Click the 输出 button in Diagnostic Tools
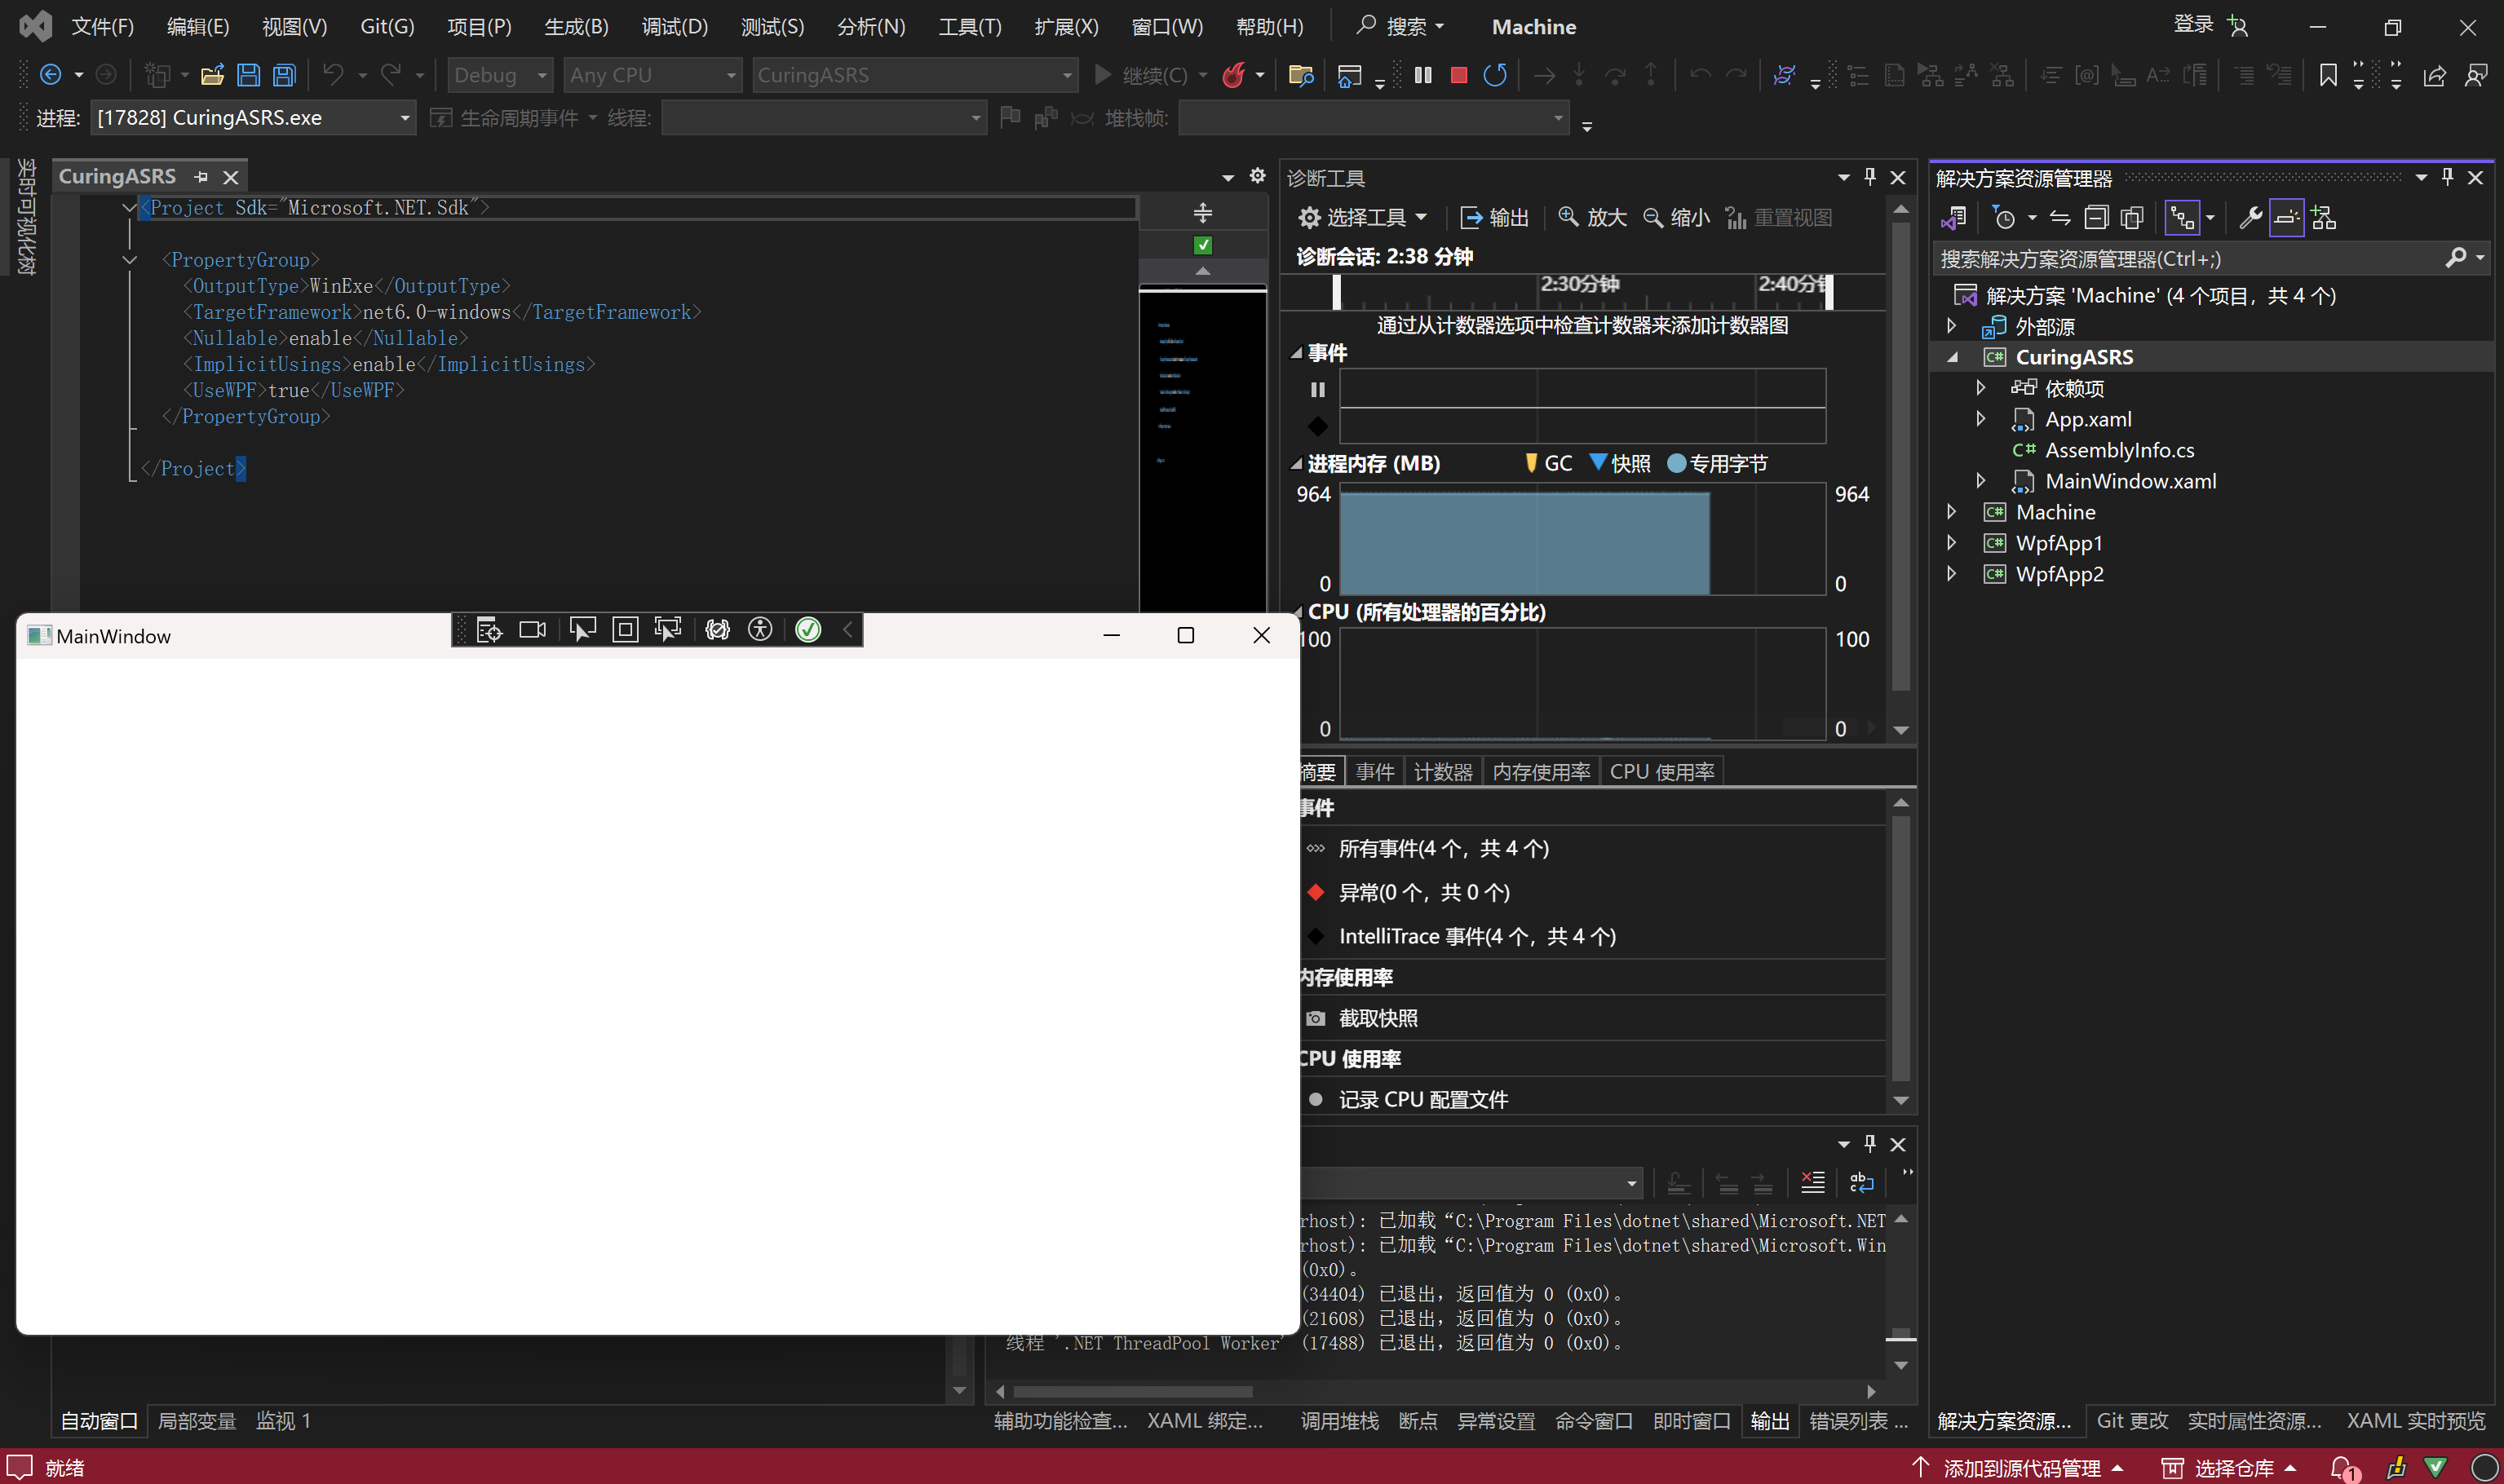This screenshot has width=2504, height=1484. click(1494, 217)
